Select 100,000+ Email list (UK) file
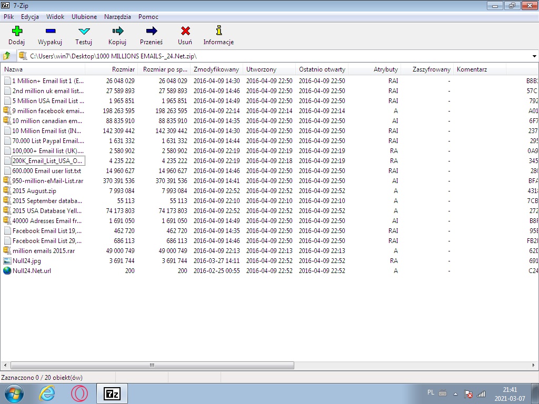The image size is (539, 404). tap(48, 151)
